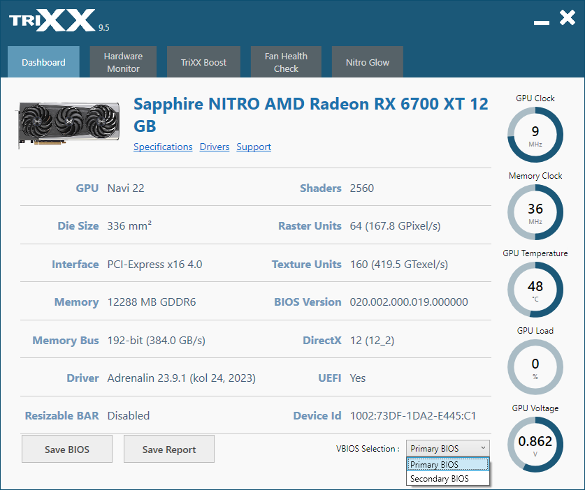Click the 12288 MB GDDR6 value
The height and width of the screenshot is (490, 585).
[152, 302]
